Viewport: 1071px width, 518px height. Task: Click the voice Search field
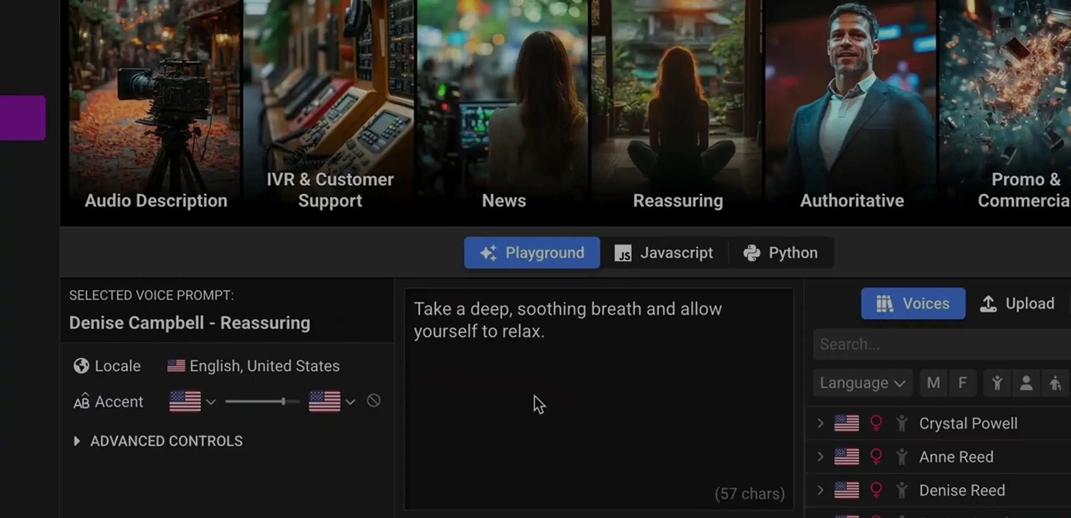[x=942, y=344]
